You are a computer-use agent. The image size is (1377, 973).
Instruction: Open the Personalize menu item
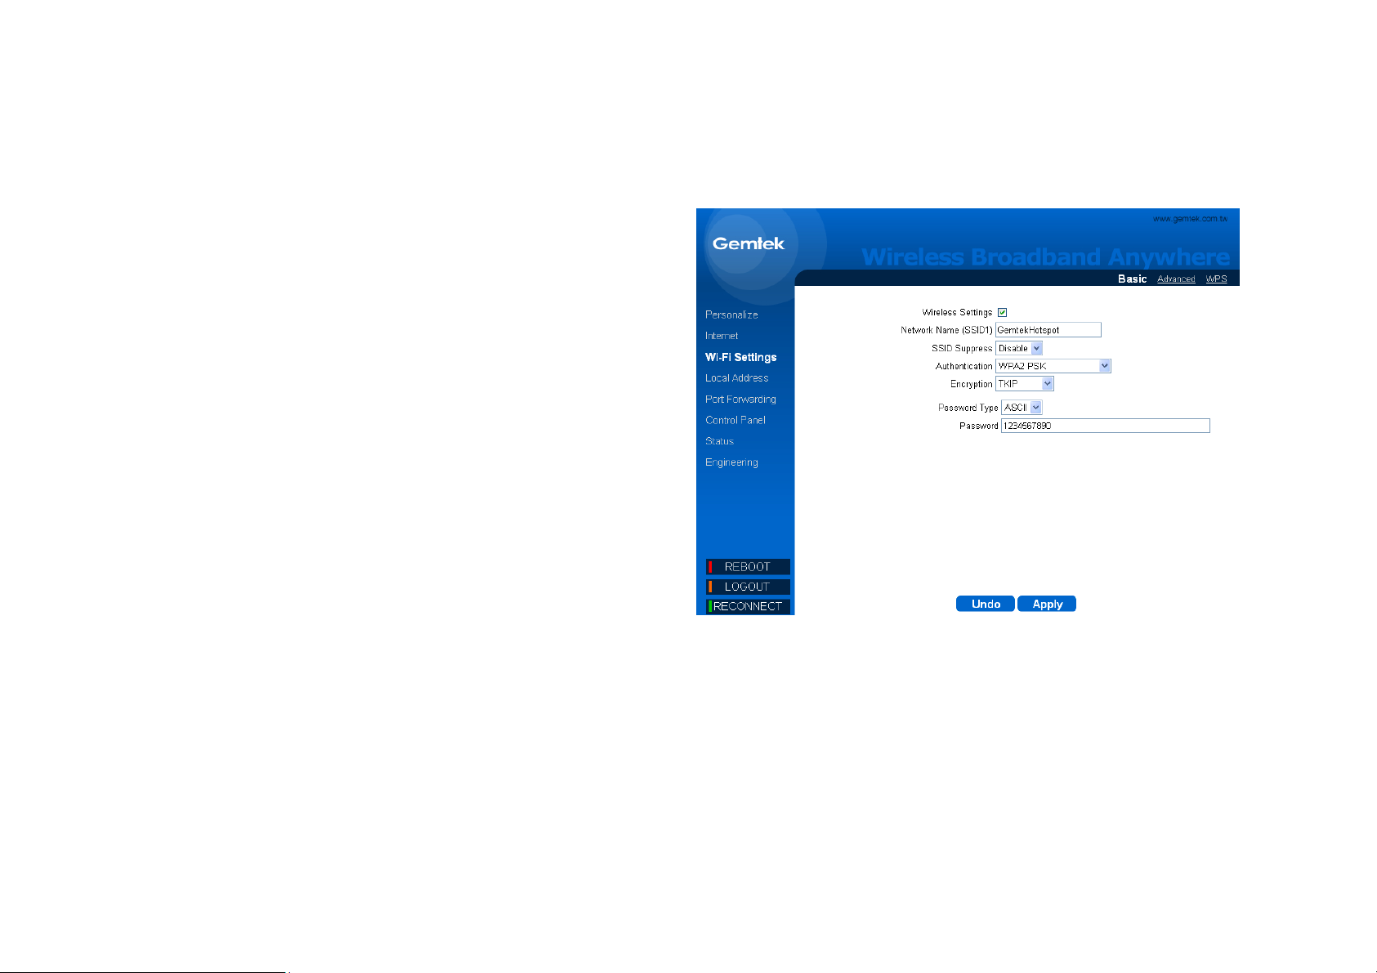pyautogui.click(x=731, y=315)
